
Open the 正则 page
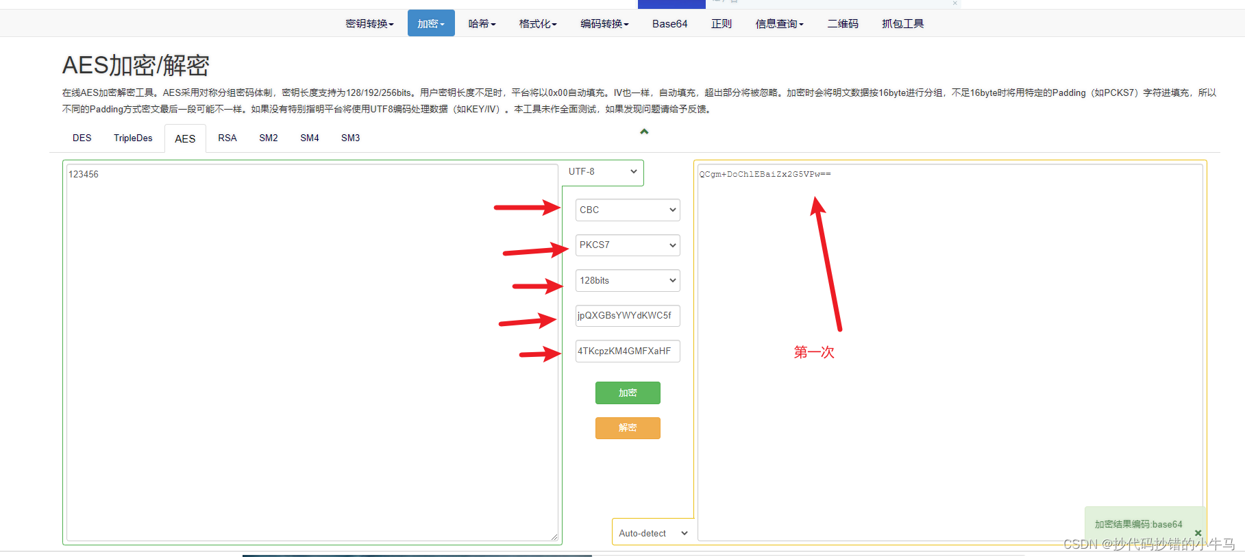tap(722, 23)
